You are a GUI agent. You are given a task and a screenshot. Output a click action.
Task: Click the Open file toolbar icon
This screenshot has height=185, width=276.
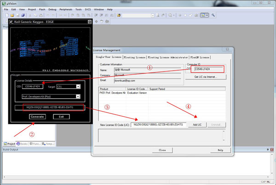click(x=11, y=15)
